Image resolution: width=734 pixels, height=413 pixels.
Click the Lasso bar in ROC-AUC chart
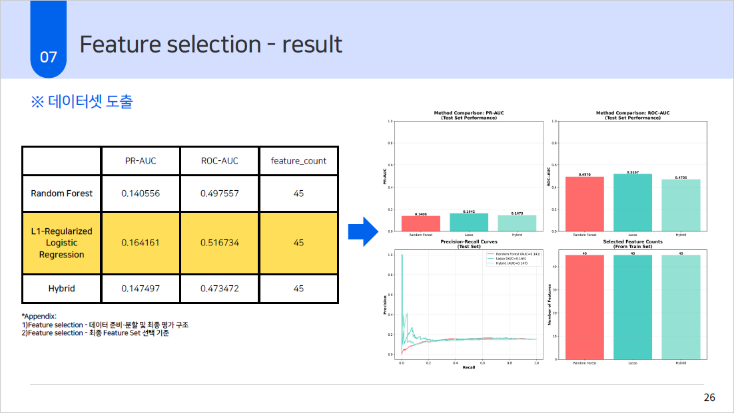point(632,202)
